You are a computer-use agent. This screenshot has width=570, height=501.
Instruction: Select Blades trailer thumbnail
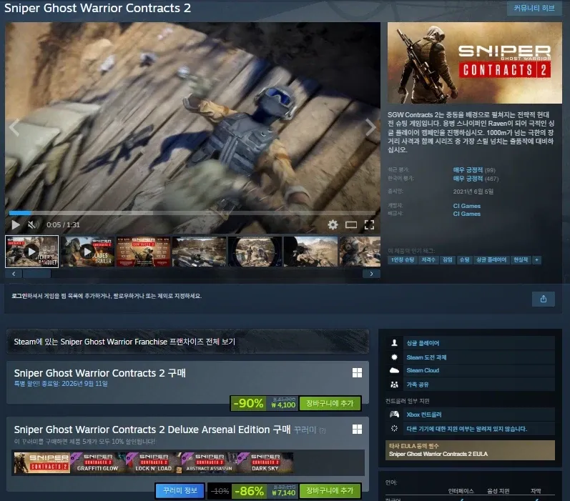coord(87,252)
